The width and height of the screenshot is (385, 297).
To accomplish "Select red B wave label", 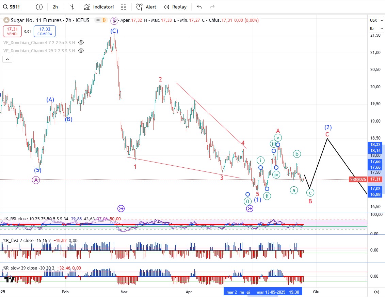I will pos(310,201).
